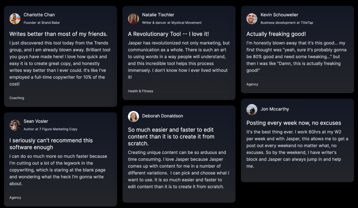Click 'Posting every week now, no excuses' heading
This screenshot has height=208, width=358.
(294, 123)
